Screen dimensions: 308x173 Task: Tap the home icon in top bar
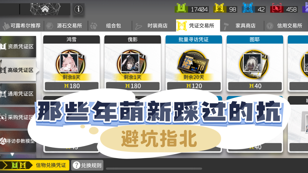coord(45,9)
